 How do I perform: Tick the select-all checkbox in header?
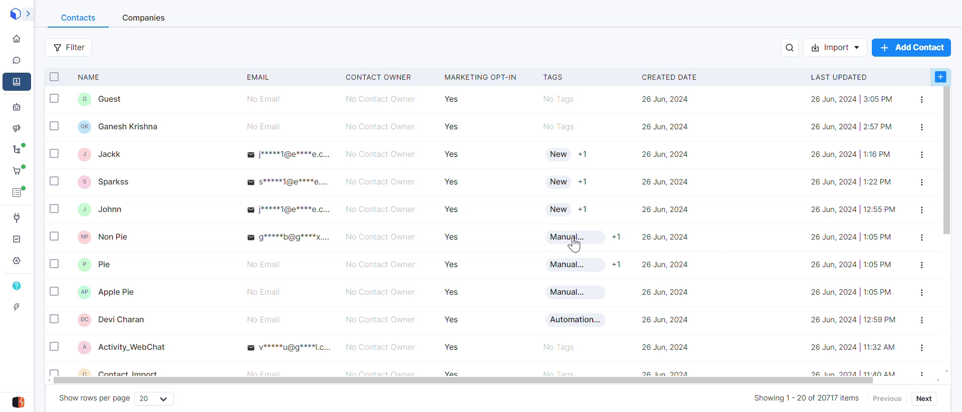54,77
